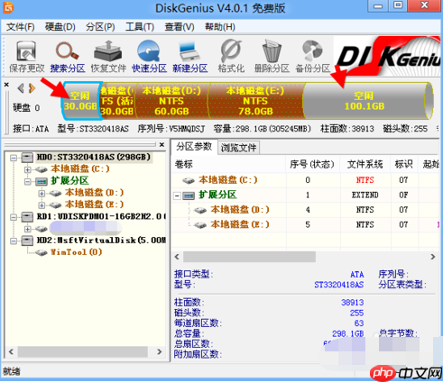443x382 pixels.
Task: Open the 分区(P) menu
Action: tap(100, 27)
